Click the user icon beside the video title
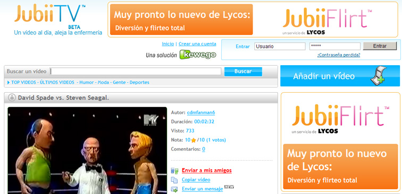 click(12, 98)
